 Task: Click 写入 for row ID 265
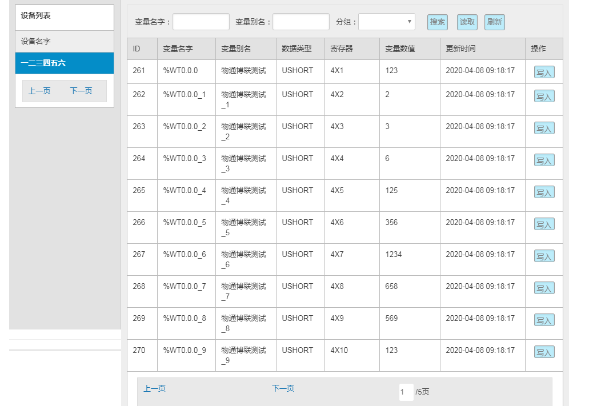544,192
